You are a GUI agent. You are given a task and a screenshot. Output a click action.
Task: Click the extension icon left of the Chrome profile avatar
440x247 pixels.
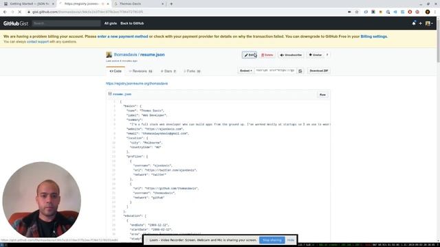(417, 12)
